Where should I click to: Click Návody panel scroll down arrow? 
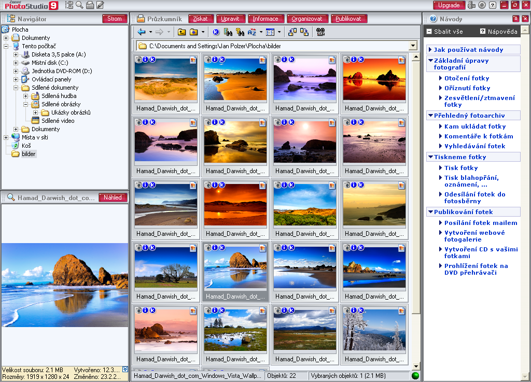(x=525, y=376)
